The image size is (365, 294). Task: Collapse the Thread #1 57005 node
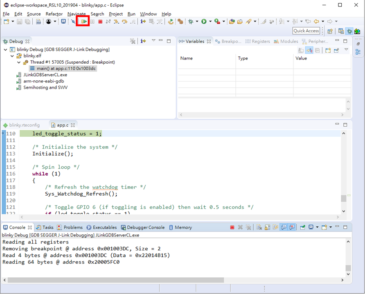[19, 62]
